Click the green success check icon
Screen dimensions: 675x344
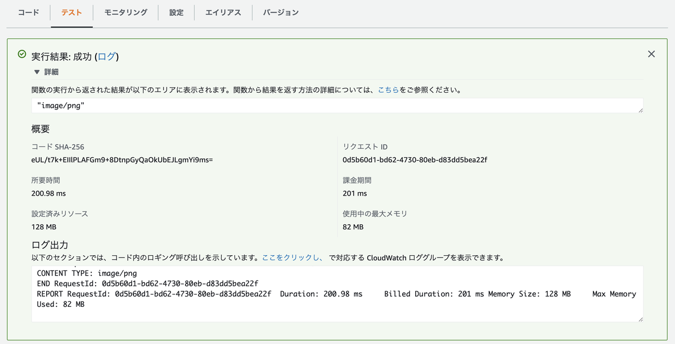(22, 55)
